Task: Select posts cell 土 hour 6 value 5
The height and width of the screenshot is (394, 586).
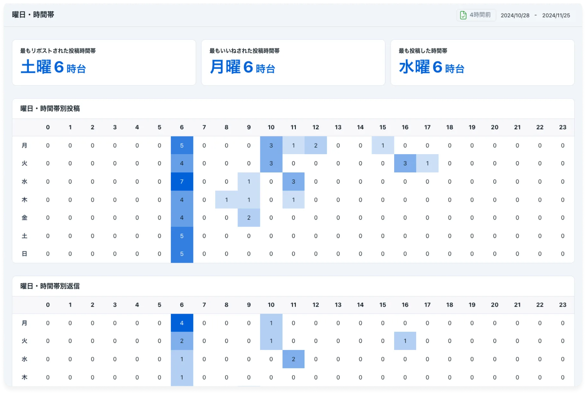Action: pos(182,236)
